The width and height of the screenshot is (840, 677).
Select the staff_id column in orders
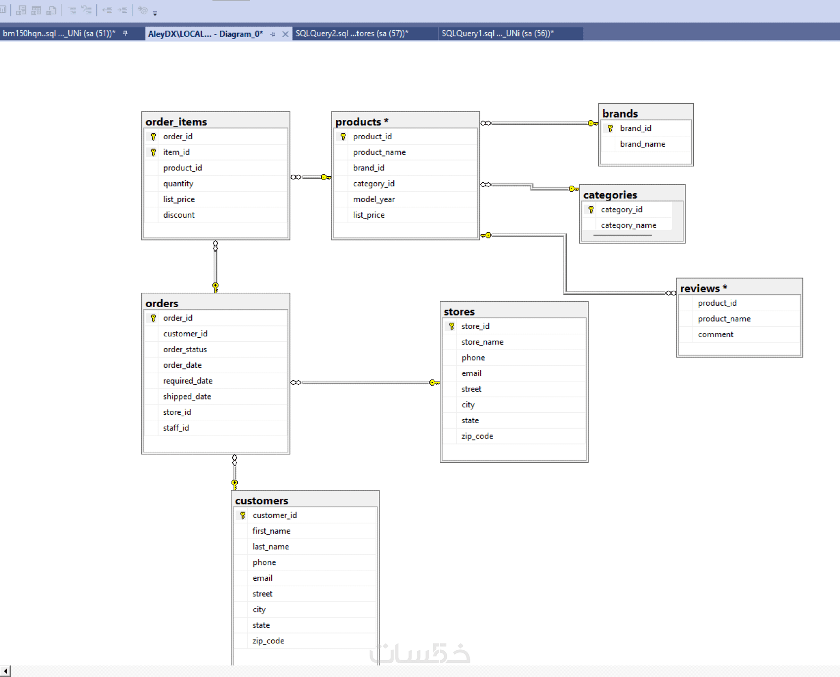coord(216,428)
